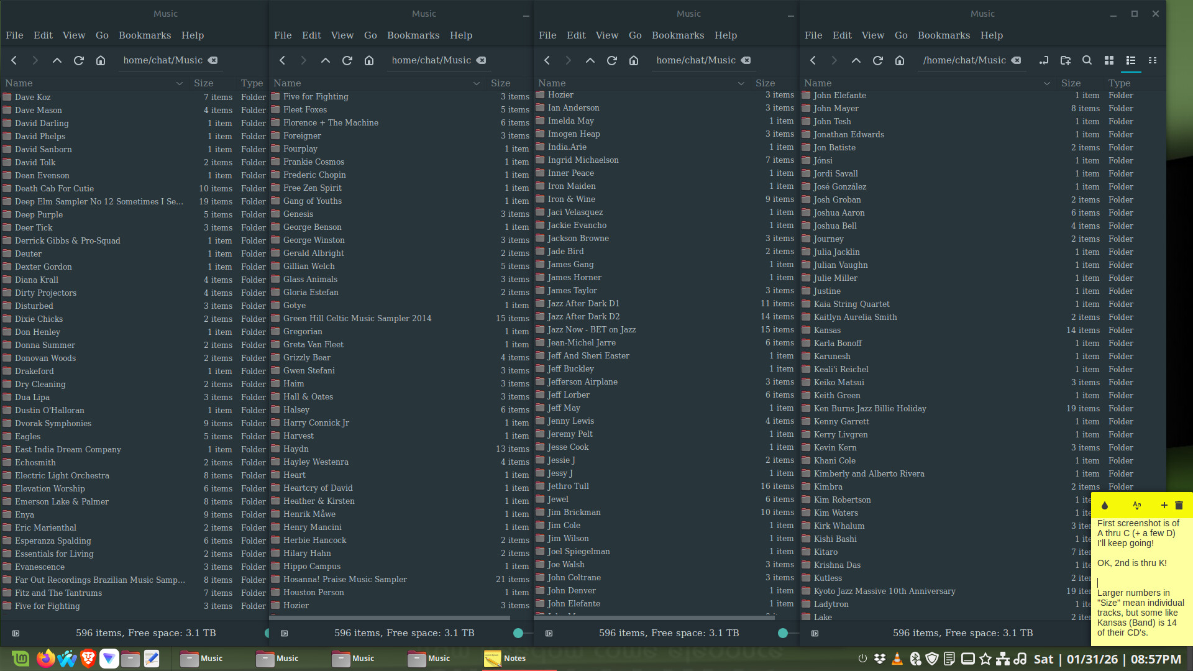
Task: Click Name column sort arrow in leftmost window
Action: click(180, 83)
